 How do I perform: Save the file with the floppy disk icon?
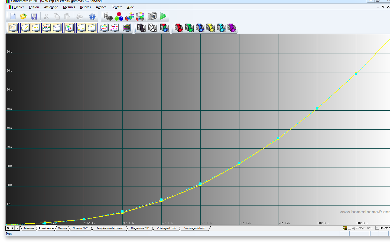[34, 17]
